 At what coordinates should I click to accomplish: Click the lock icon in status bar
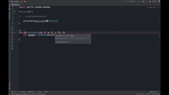tap(158, 94)
